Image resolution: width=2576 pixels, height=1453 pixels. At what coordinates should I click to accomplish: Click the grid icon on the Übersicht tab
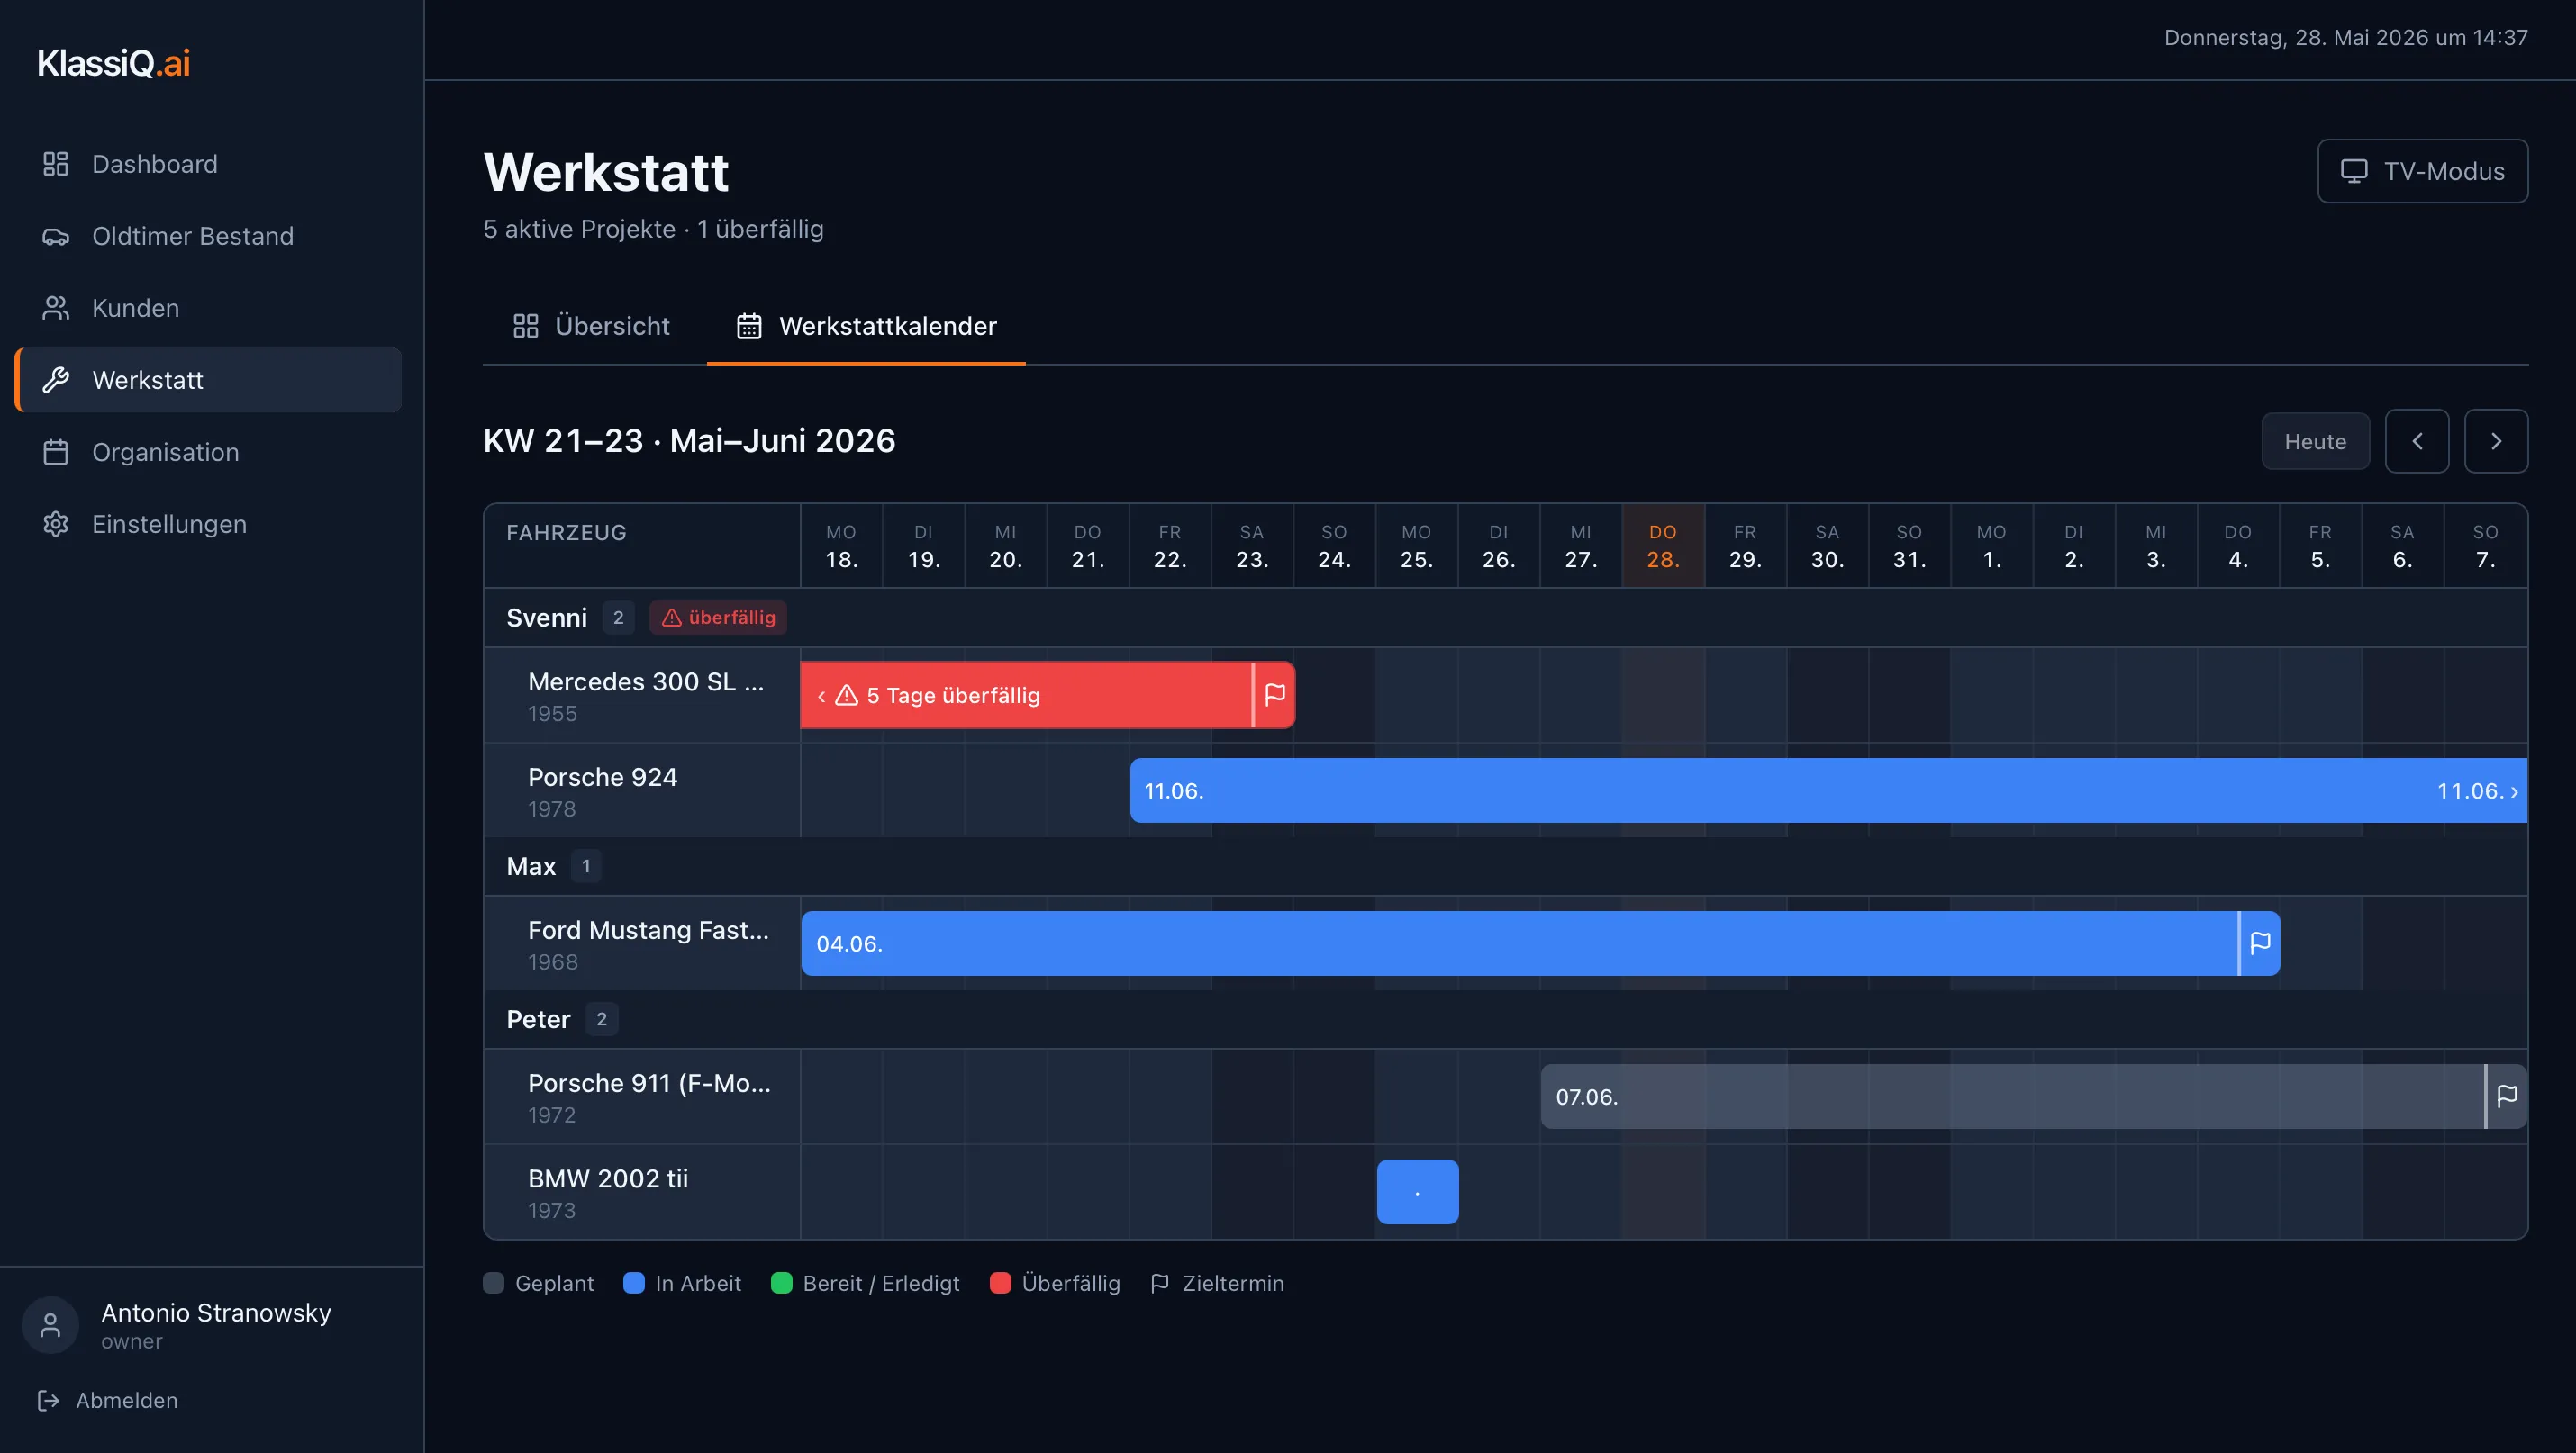(x=526, y=326)
